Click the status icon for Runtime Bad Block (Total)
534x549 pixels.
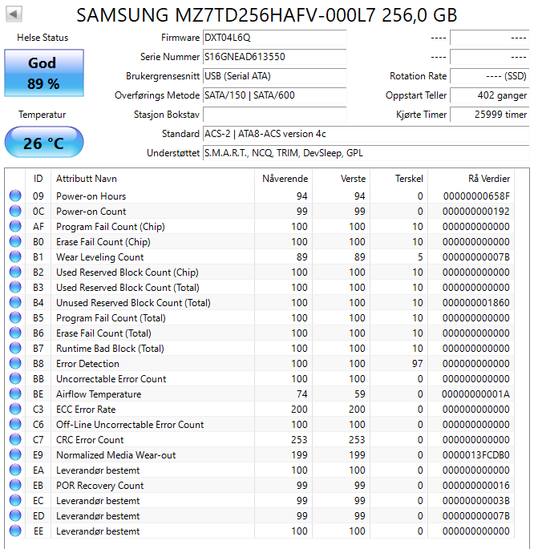click(x=15, y=349)
